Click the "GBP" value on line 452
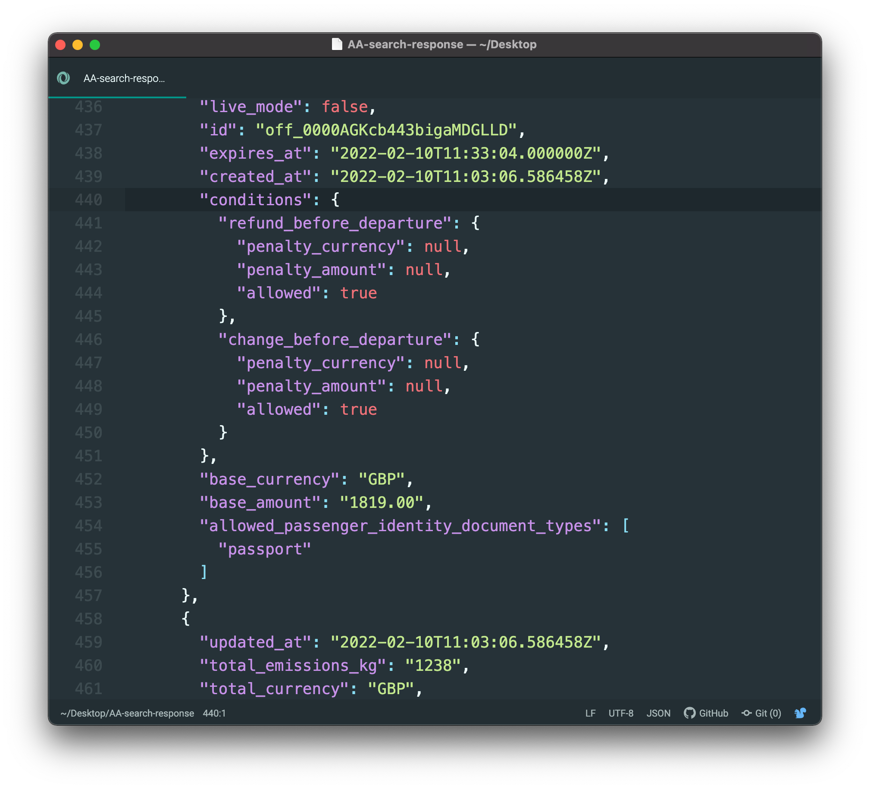The width and height of the screenshot is (870, 789). coord(382,479)
